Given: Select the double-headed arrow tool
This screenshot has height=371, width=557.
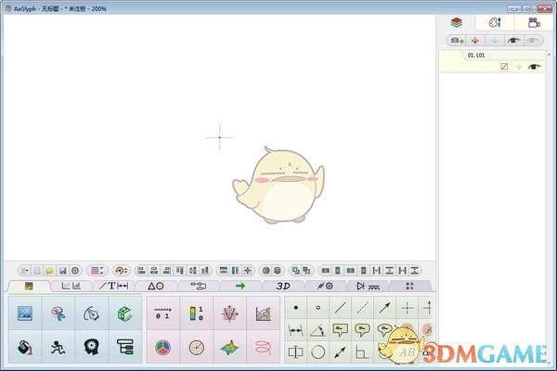Looking at the screenshot, I should [x=341, y=352].
